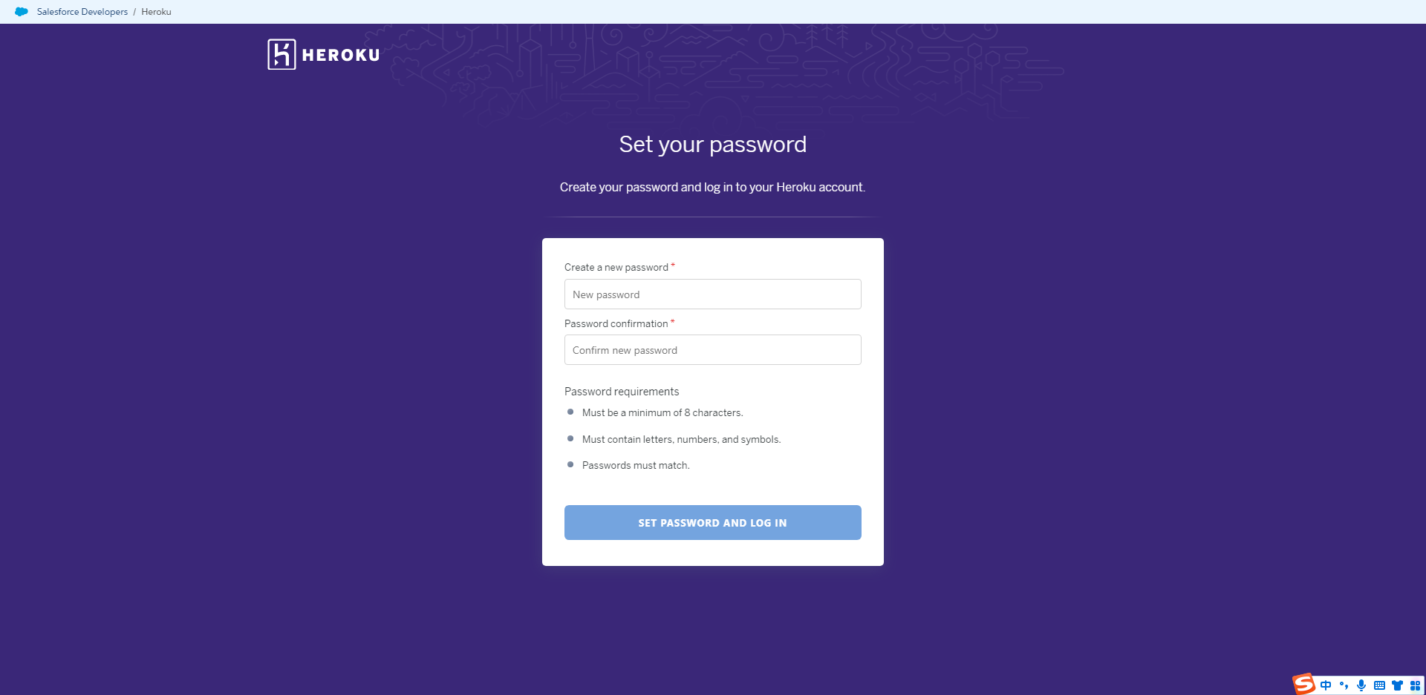The width and height of the screenshot is (1426, 695).
Task: Focus the New password input field
Action: click(712, 294)
